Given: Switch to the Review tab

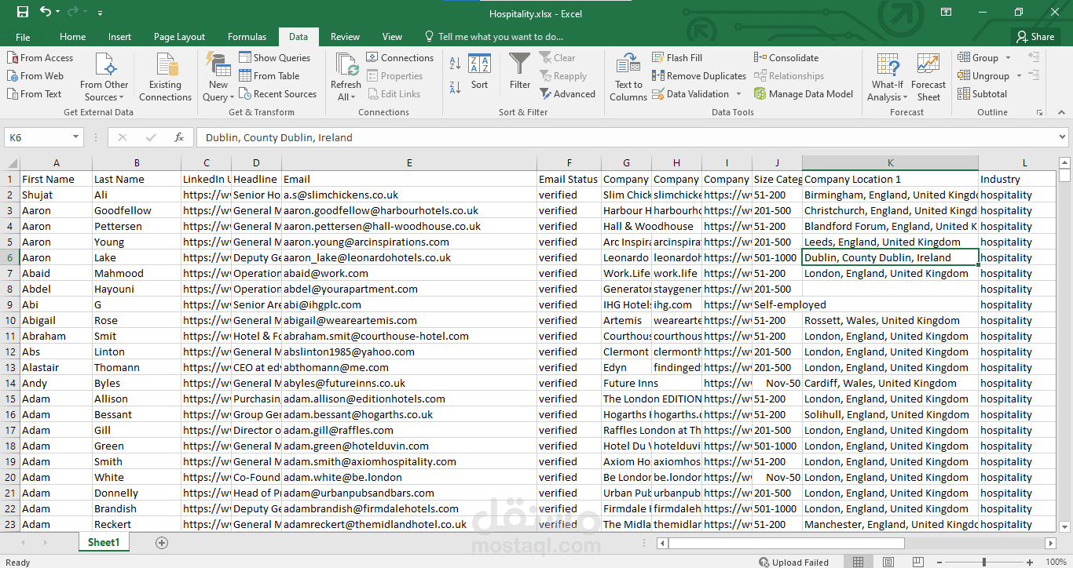Looking at the screenshot, I should (x=346, y=37).
